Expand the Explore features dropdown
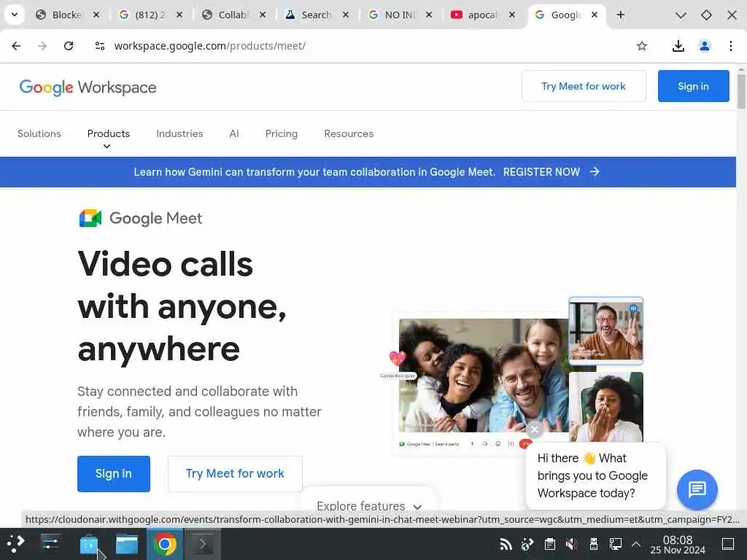The width and height of the screenshot is (747, 560). click(368, 506)
